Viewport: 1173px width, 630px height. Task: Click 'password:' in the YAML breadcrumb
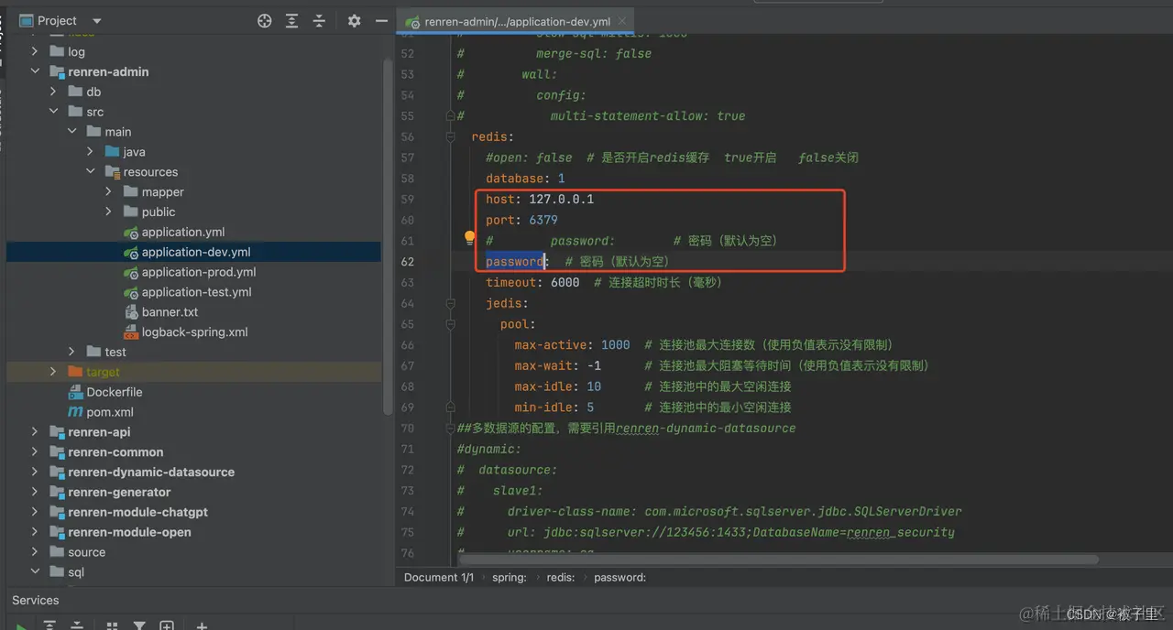[x=620, y=577]
